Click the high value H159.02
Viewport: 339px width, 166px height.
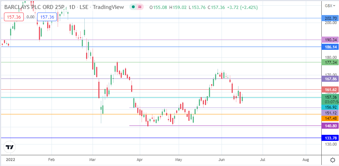point(178,7)
